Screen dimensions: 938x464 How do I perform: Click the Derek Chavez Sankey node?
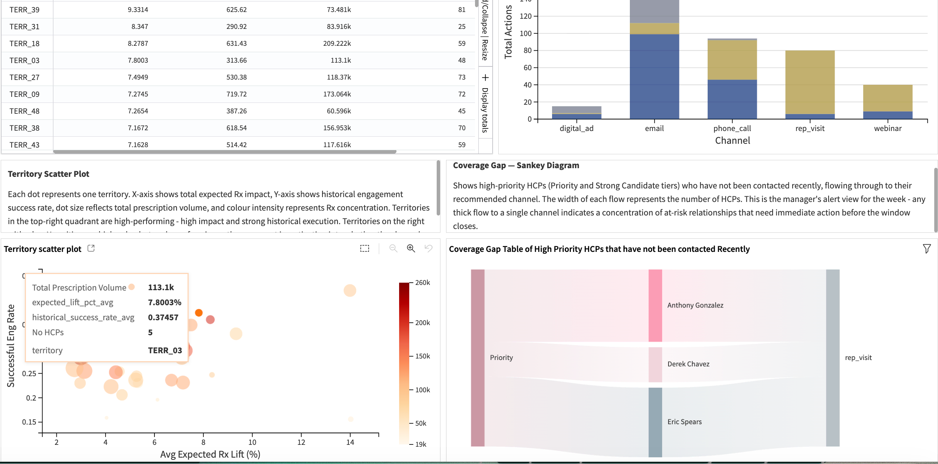[655, 365]
